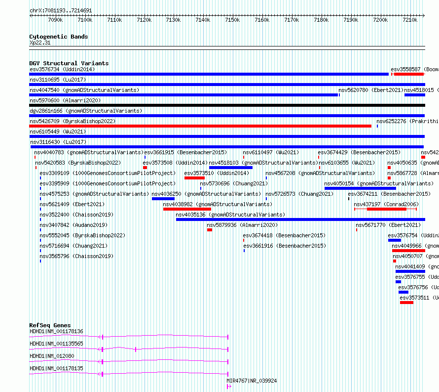Click esv3309109 1000Genomes label
This screenshot has height=392, width=439.
pos(108,173)
